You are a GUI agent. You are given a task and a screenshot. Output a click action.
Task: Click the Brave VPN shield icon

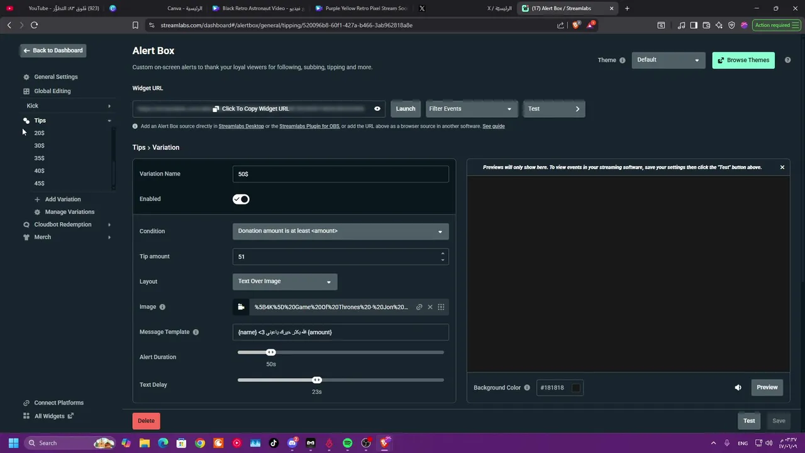coord(731,25)
